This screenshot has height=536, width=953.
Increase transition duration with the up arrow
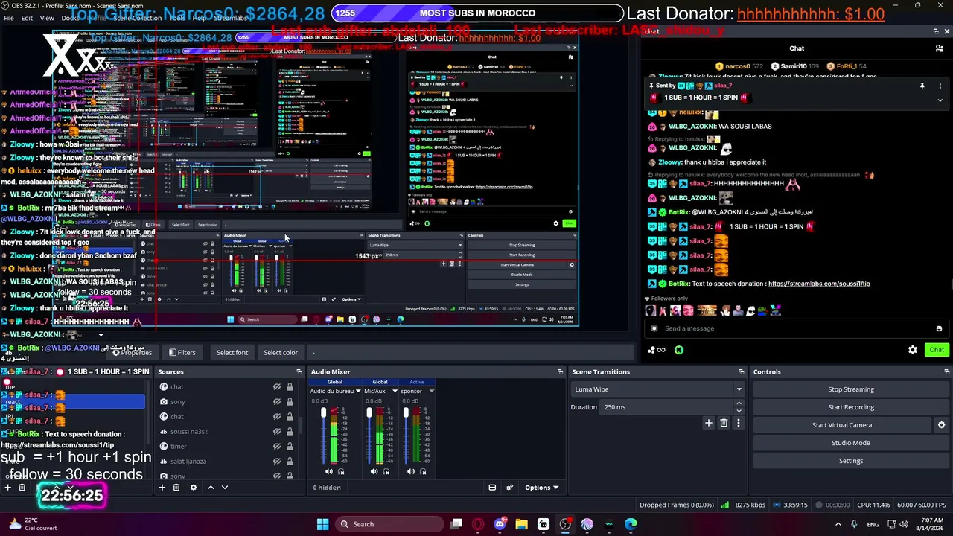click(x=739, y=403)
